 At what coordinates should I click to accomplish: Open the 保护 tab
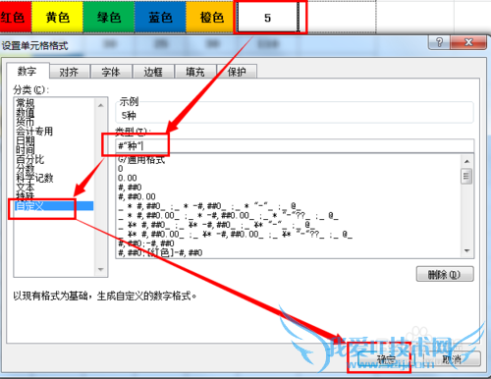click(x=237, y=72)
